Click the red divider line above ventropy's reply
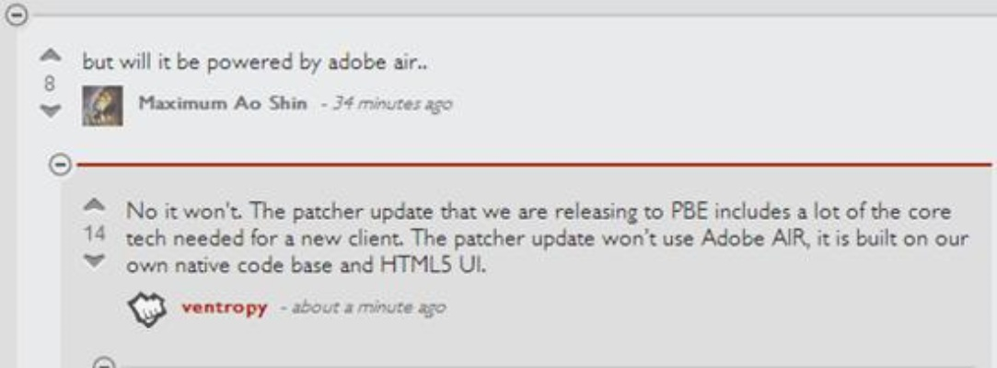997x368 pixels. 533,166
